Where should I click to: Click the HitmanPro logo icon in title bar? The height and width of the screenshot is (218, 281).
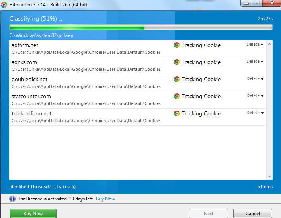(4, 5)
